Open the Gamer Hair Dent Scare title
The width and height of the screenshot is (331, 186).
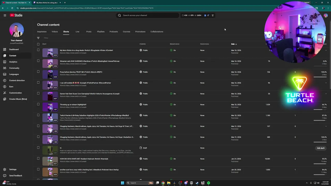coord(90,94)
